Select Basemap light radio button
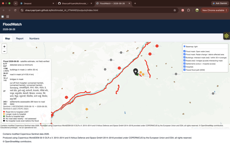The width and height of the screenshot is (230, 144). [x=184, y=47]
